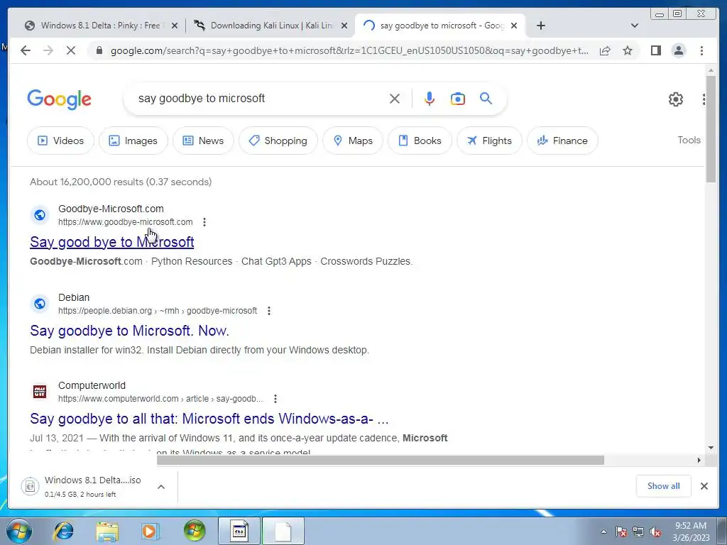Click the address bar URL
Image resolution: width=727 pixels, height=545 pixels.
[349, 50]
